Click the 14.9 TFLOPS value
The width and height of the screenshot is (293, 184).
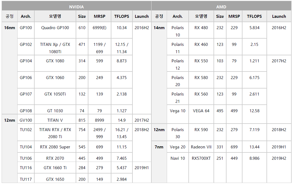(122, 120)
